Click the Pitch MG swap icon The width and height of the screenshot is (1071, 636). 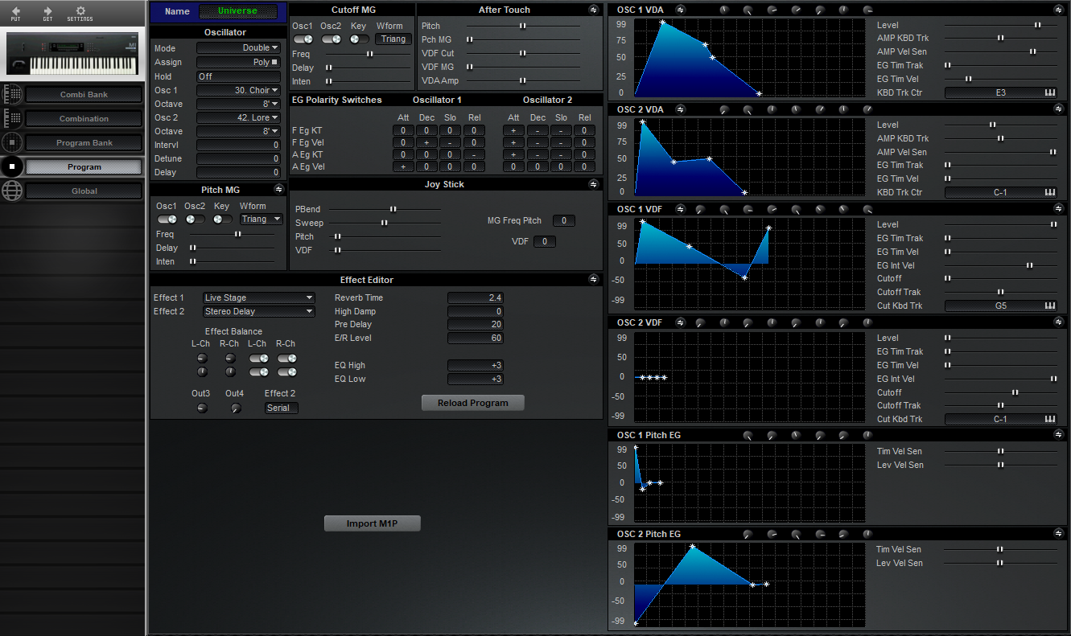pyautogui.click(x=278, y=190)
